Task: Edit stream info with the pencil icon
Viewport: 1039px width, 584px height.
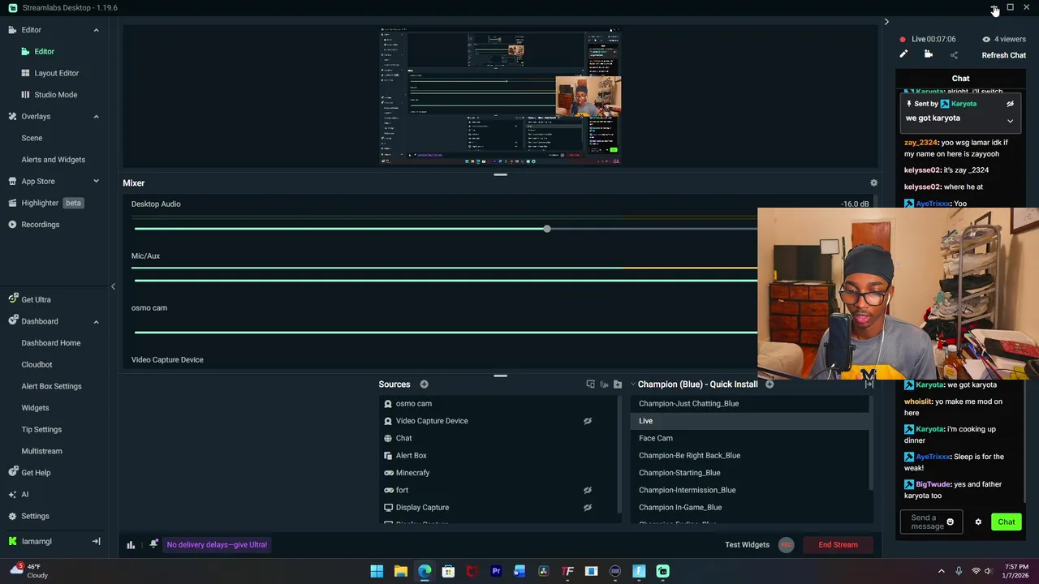Action: pos(903,54)
